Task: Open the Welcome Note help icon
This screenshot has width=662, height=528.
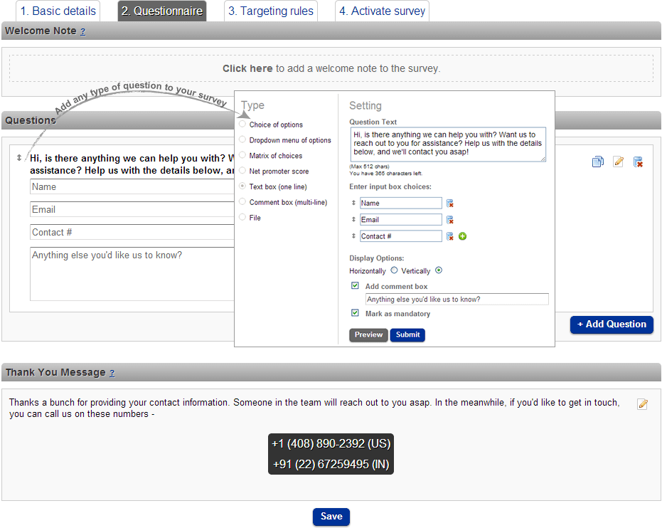Action: click(82, 32)
